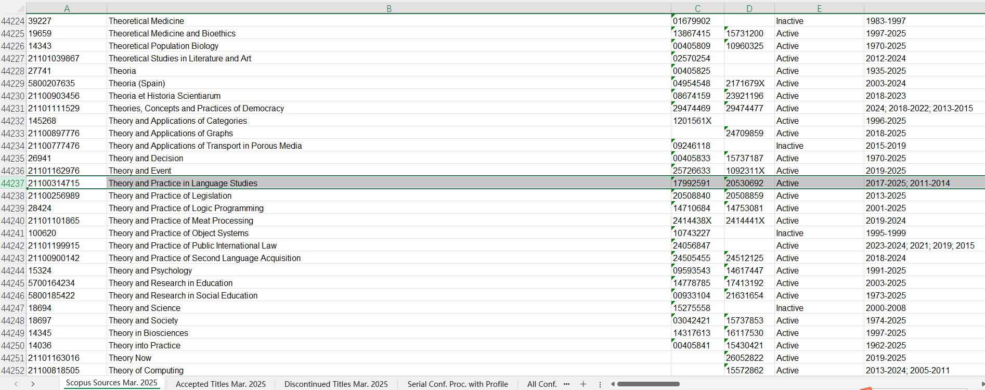This screenshot has width=985, height=390.
Task: Add a new sheet with plus icon
Action: tap(583, 384)
